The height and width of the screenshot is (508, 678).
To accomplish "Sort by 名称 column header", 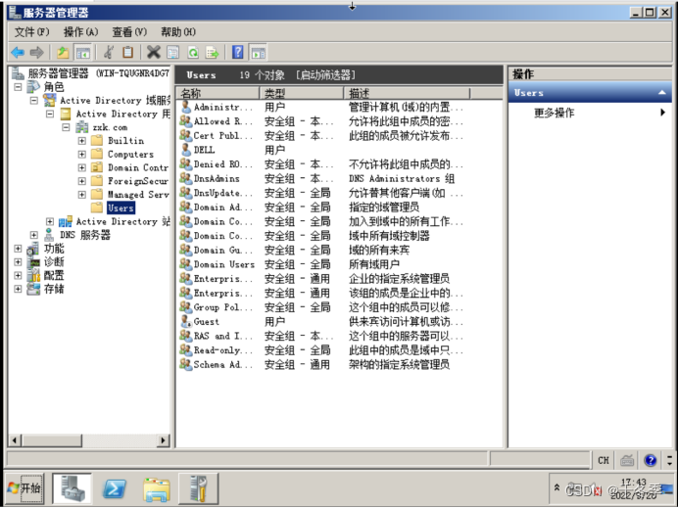I will coord(218,93).
